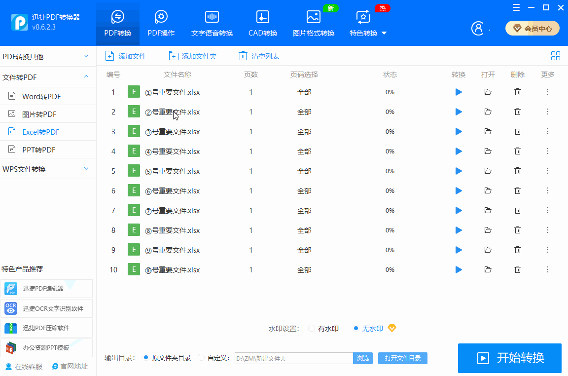Select the 有水印 radio option
This screenshot has width=568, height=376.
coord(312,329)
